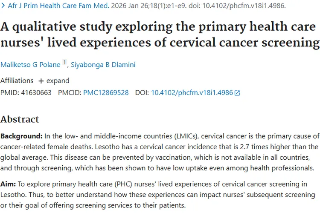Click the plus icon beside expand
This screenshot has height=213, width=320.
click(x=41, y=81)
